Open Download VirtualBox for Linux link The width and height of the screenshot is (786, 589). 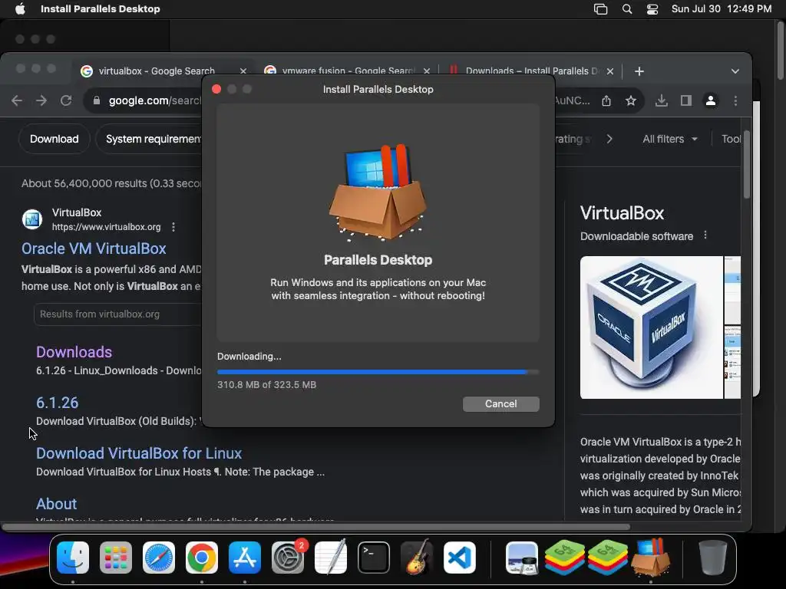139,453
